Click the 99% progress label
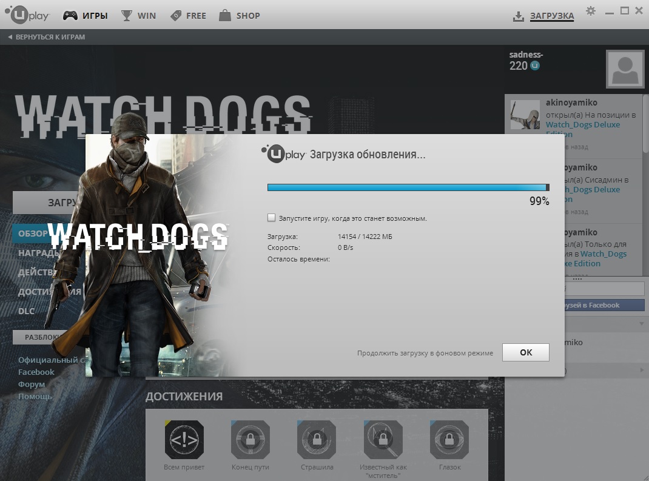649x481 pixels. click(x=539, y=201)
